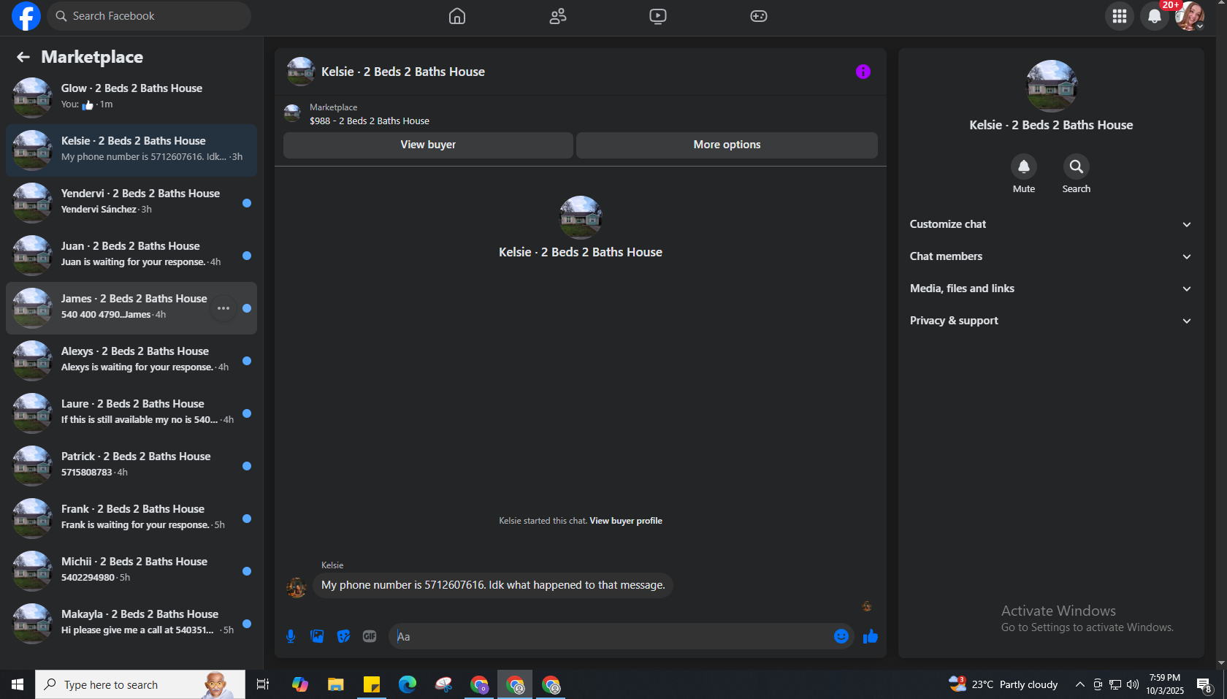
Task: Open the View buyer profile link
Action: coord(626,521)
